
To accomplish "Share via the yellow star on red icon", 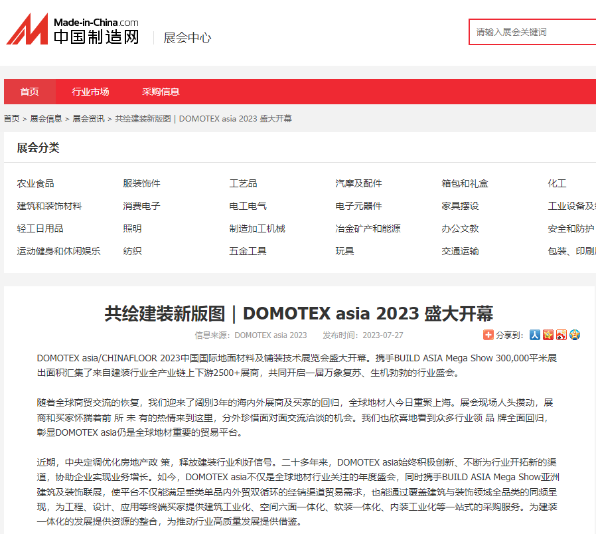I will [548, 335].
